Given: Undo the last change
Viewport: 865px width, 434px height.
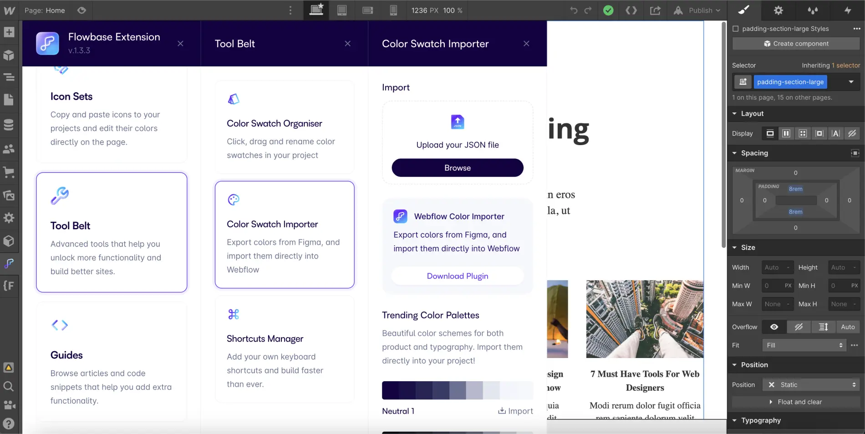Looking at the screenshot, I should [x=574, y=10].
